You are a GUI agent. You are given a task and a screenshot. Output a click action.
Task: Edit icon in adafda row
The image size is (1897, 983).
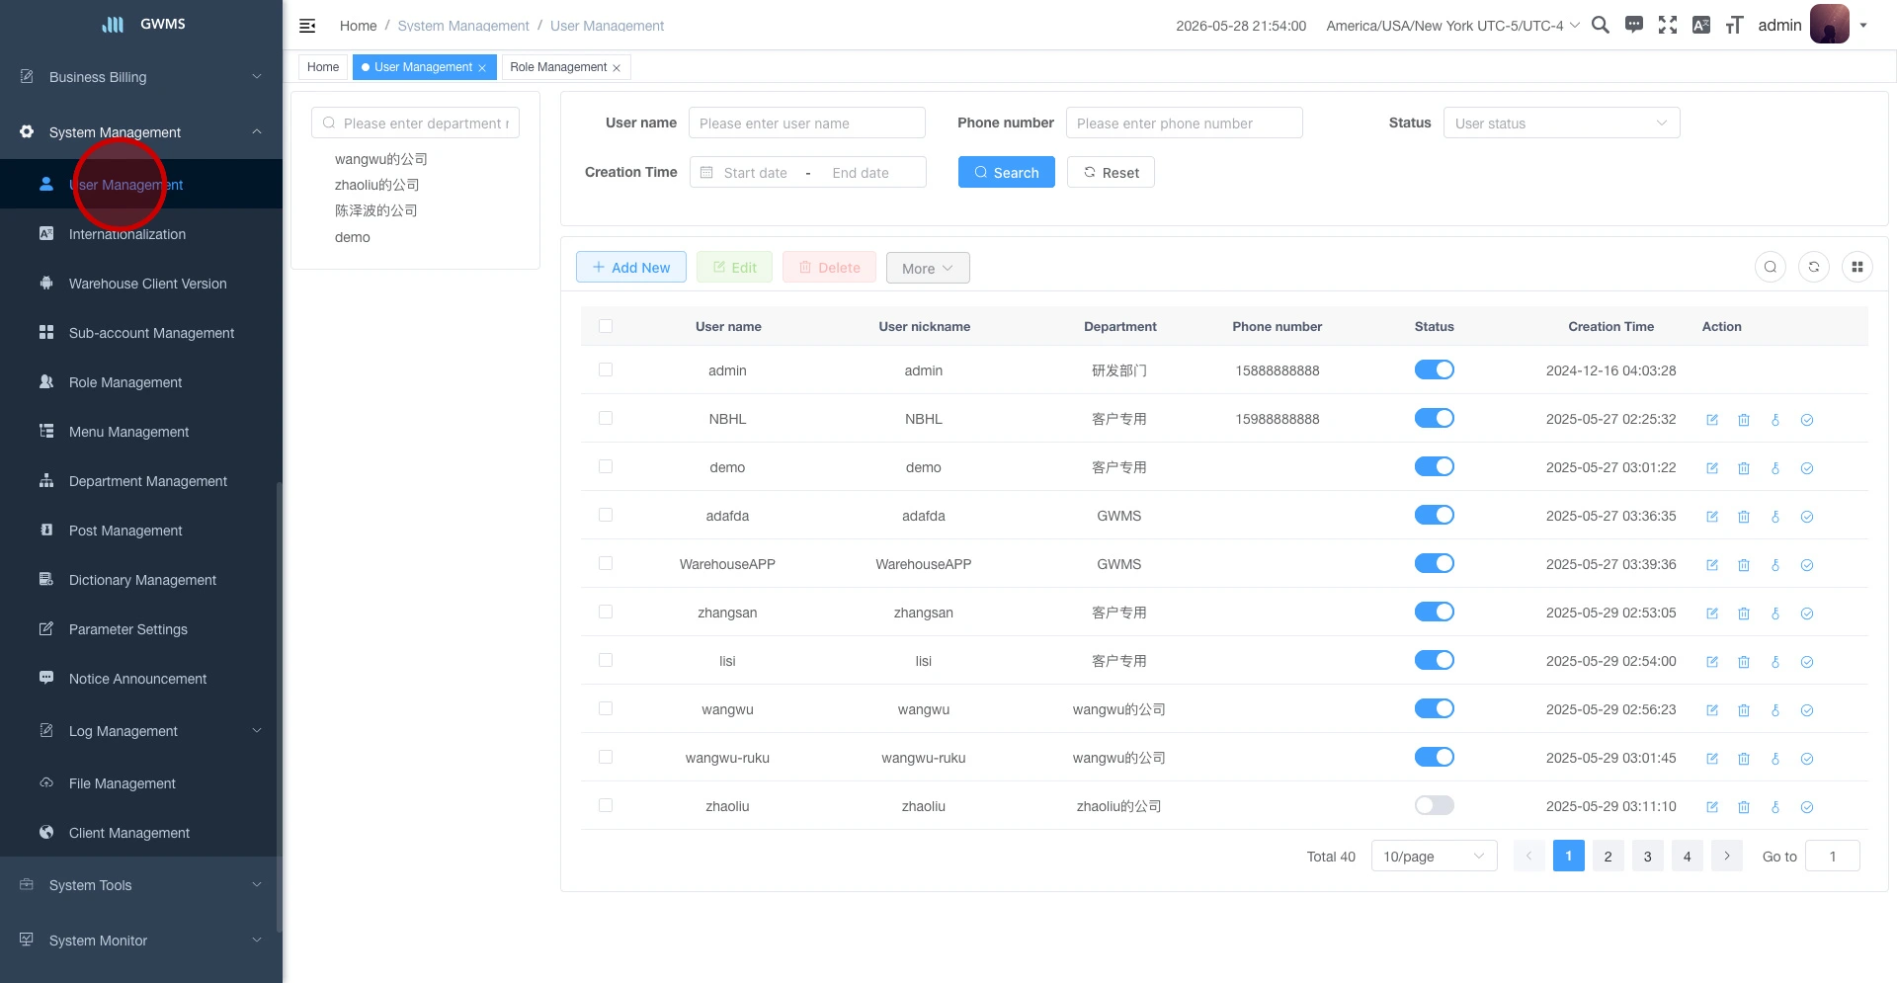[1712, 517]
